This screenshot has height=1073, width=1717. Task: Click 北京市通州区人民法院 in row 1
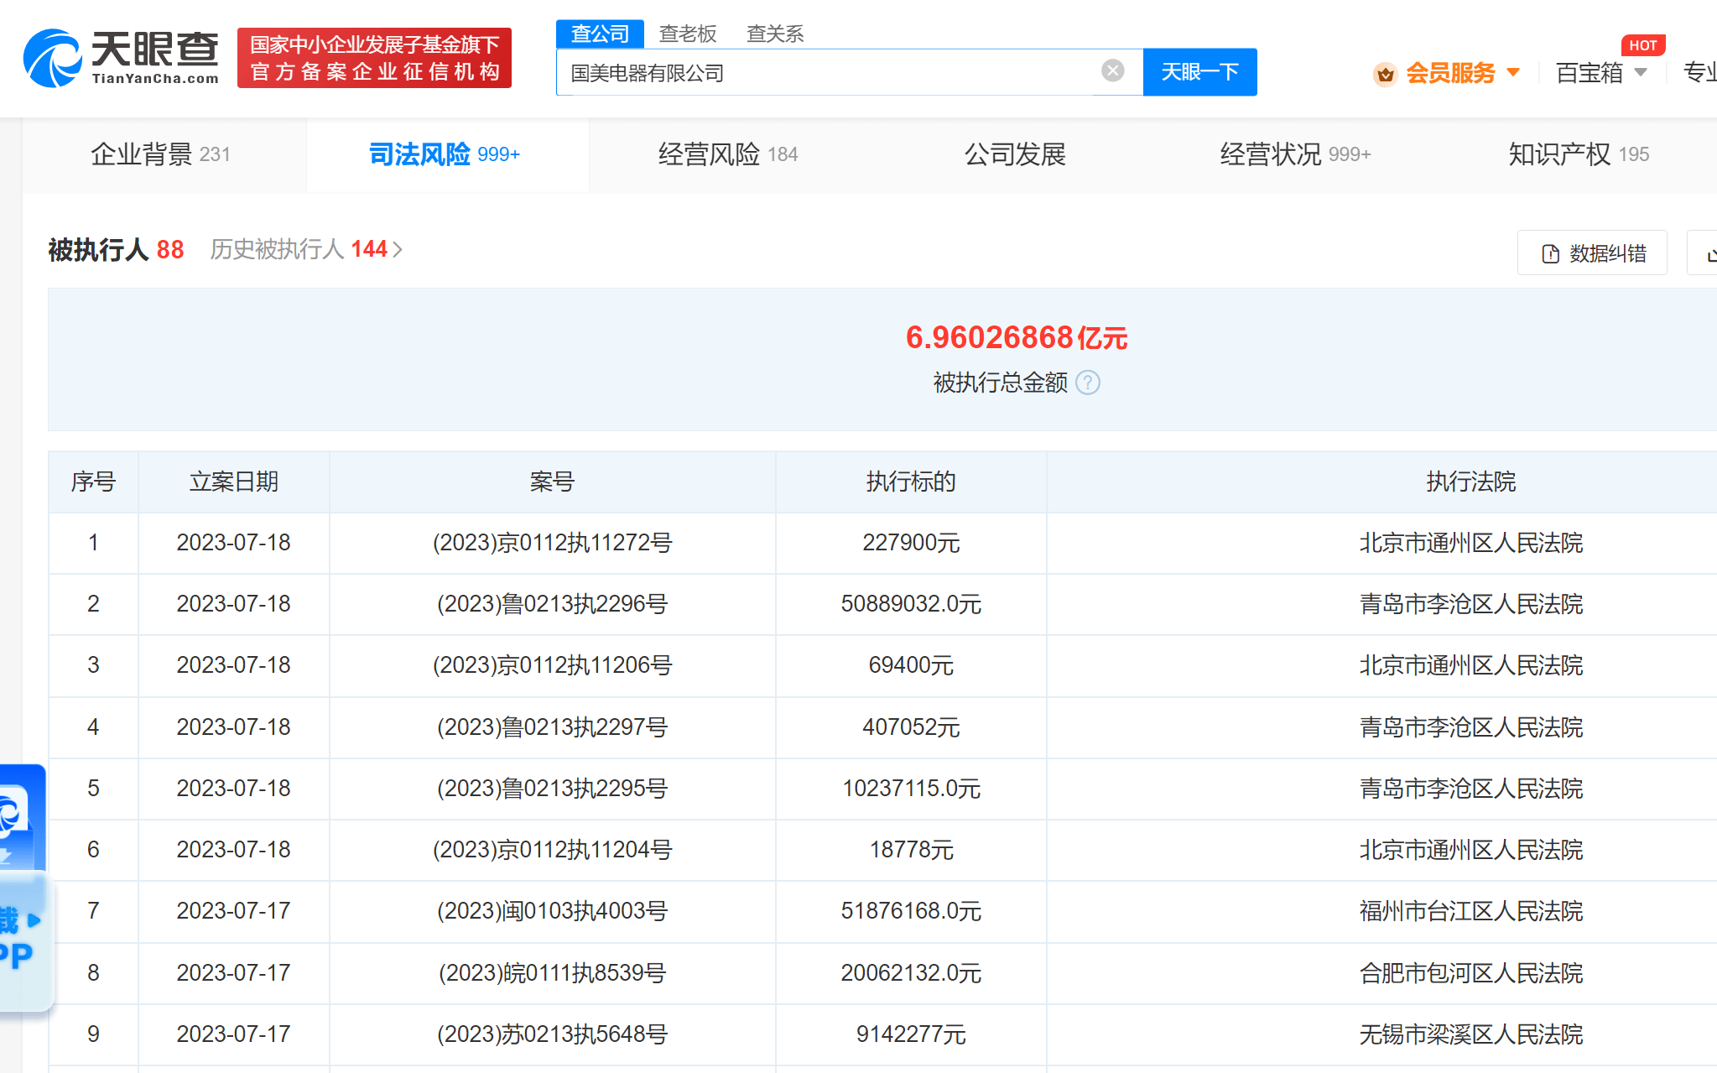pyautogui.click(x=1470, y=543)
